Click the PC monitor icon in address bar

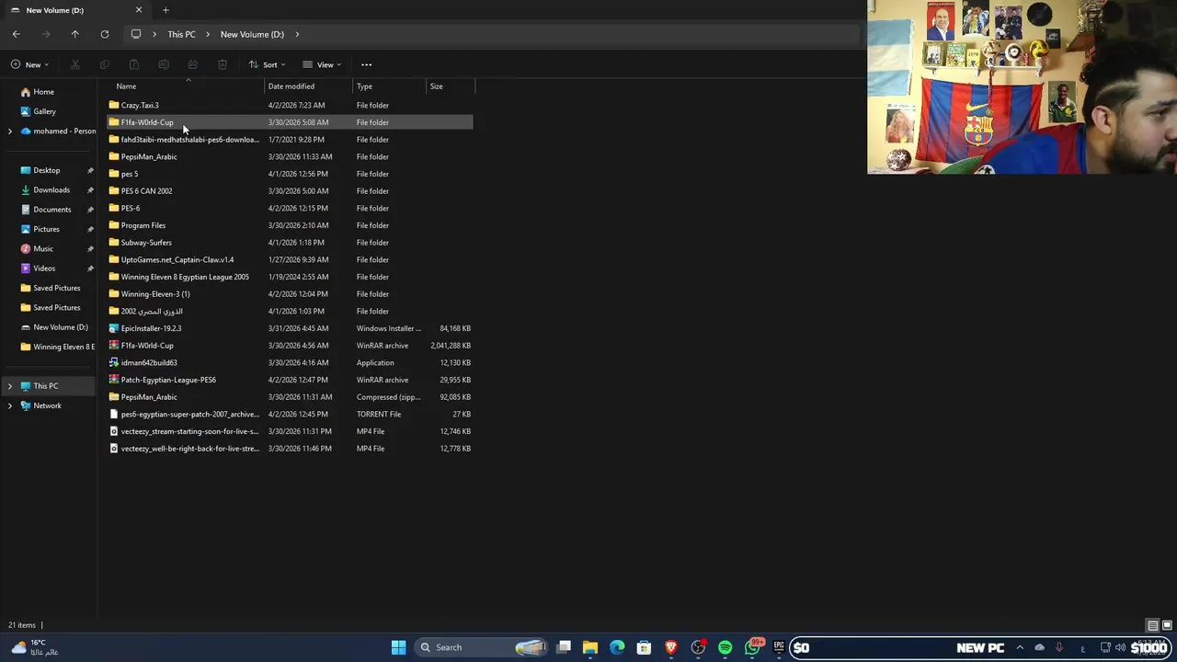136,34
